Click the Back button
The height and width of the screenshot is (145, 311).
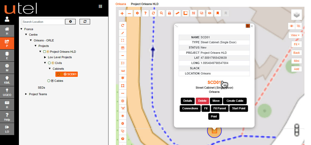(297, 53)
